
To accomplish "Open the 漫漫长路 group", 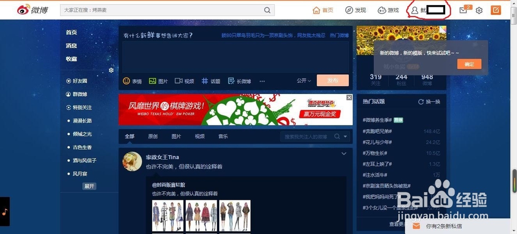I will 82,121.
